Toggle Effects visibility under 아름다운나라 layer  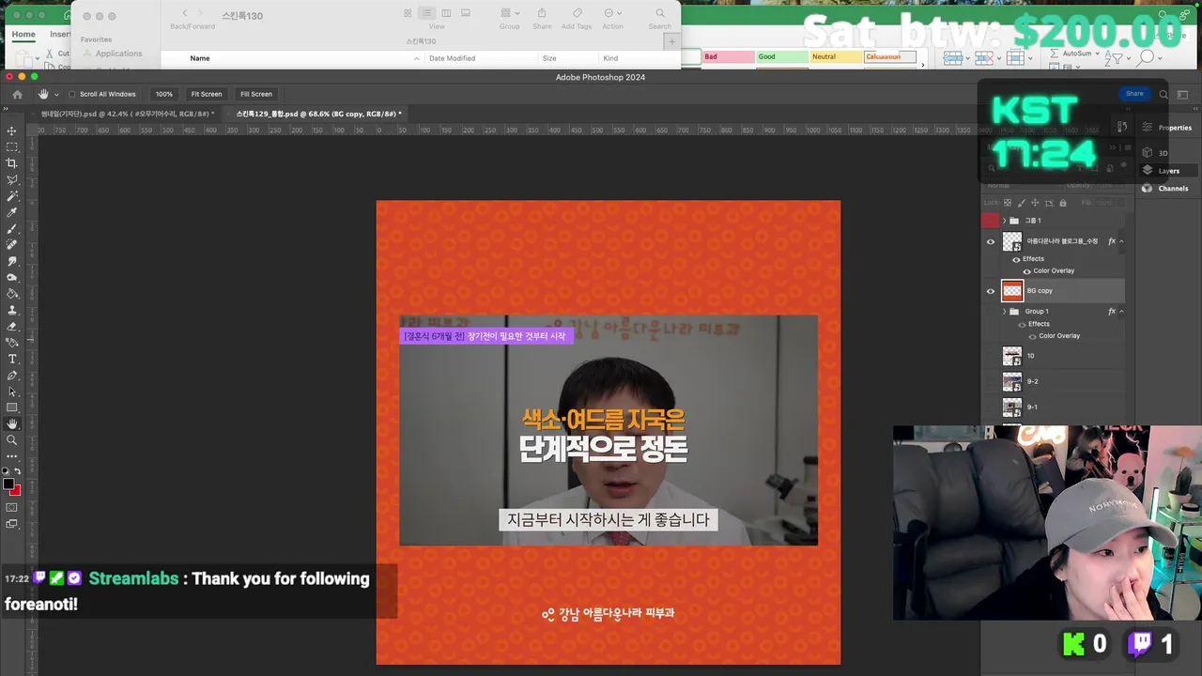click(x=1015, y=259)
